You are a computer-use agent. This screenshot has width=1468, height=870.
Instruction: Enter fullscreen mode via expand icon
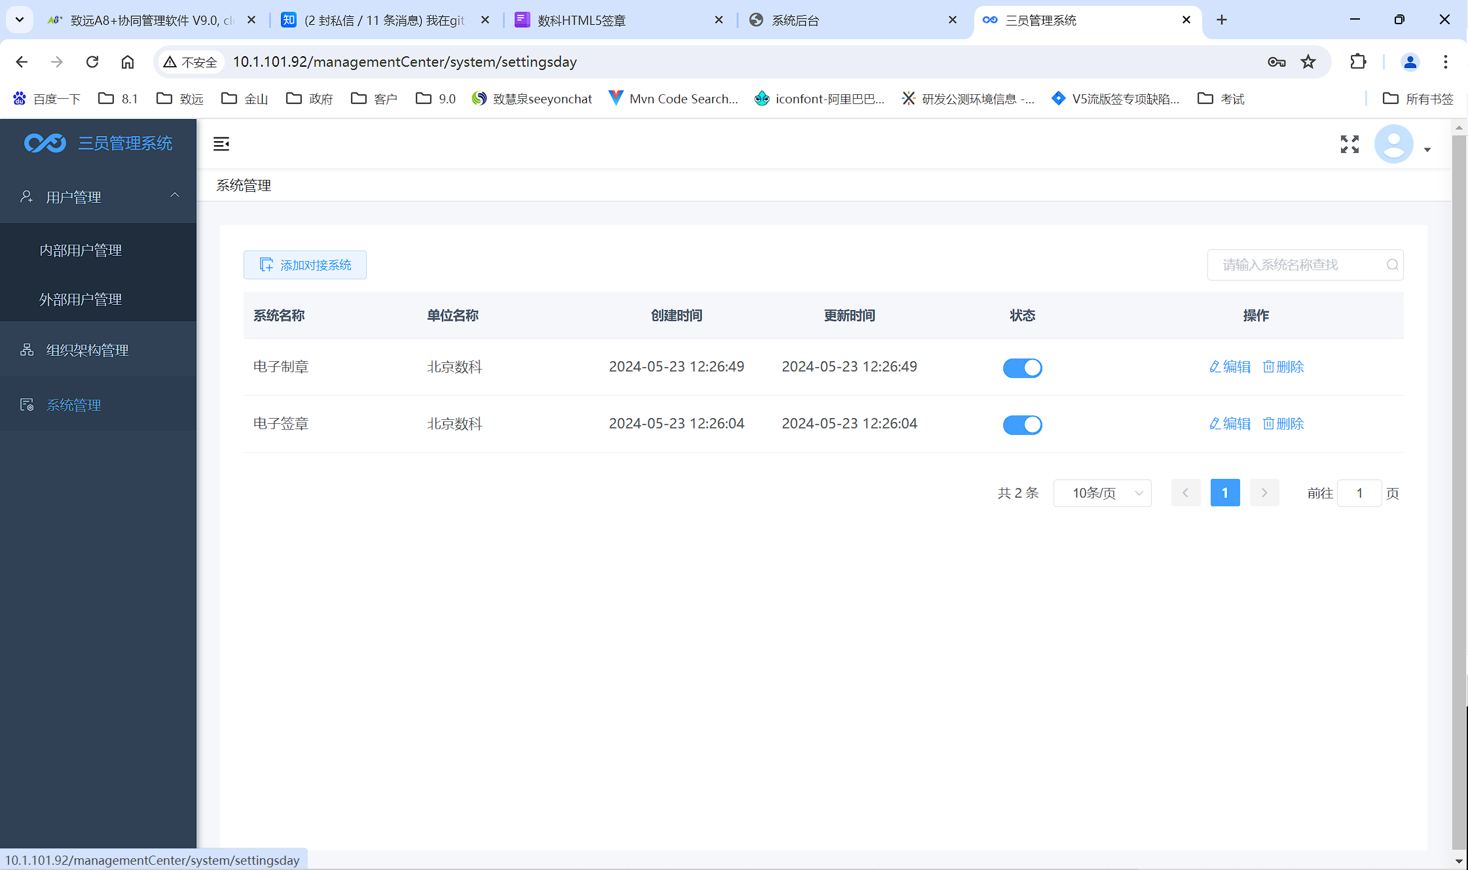(x=1349, y=144)
